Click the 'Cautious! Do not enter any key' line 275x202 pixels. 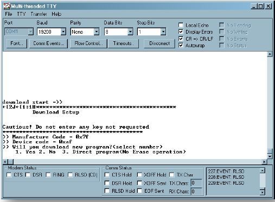click(76, 127)
